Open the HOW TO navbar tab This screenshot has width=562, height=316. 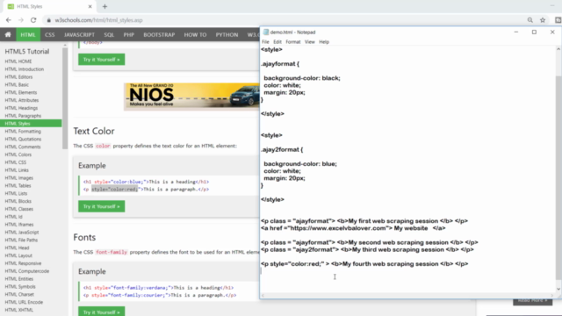(195, 35)
